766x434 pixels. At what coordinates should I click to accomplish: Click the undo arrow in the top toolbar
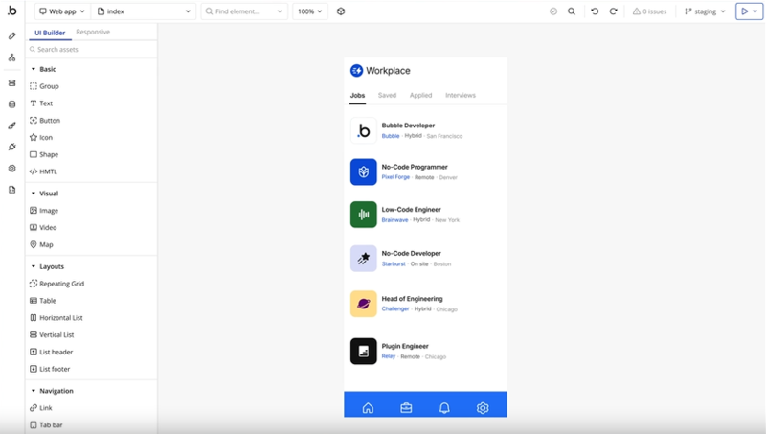tap(595, 11)
